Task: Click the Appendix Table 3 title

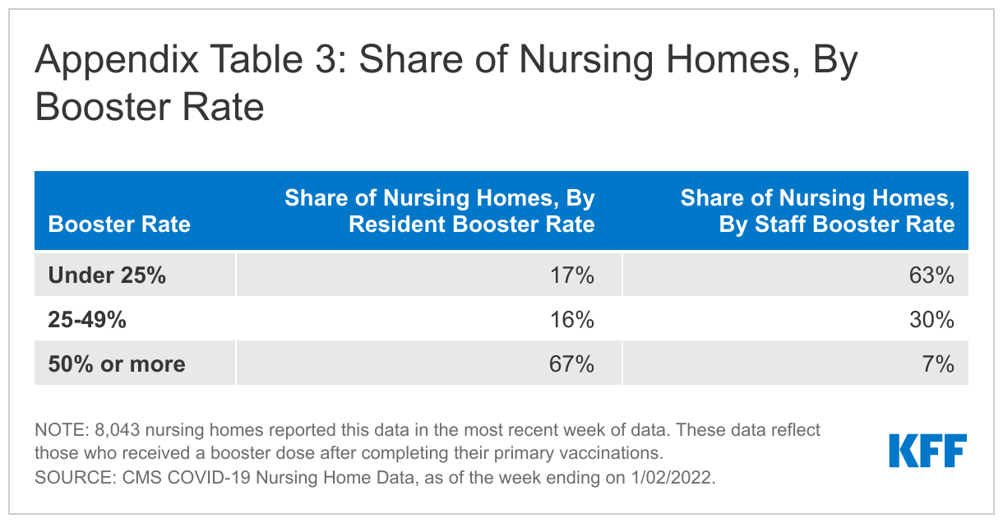Action: pos(444,62)
